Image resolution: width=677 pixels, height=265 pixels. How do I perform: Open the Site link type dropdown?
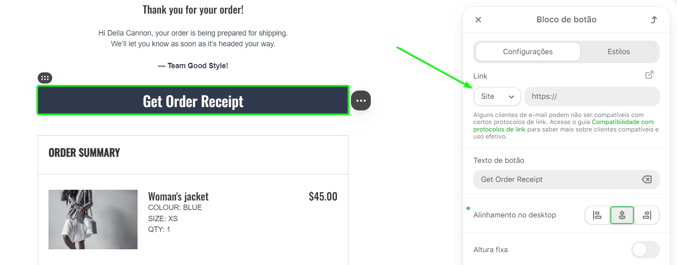click(x=497, y=96)
